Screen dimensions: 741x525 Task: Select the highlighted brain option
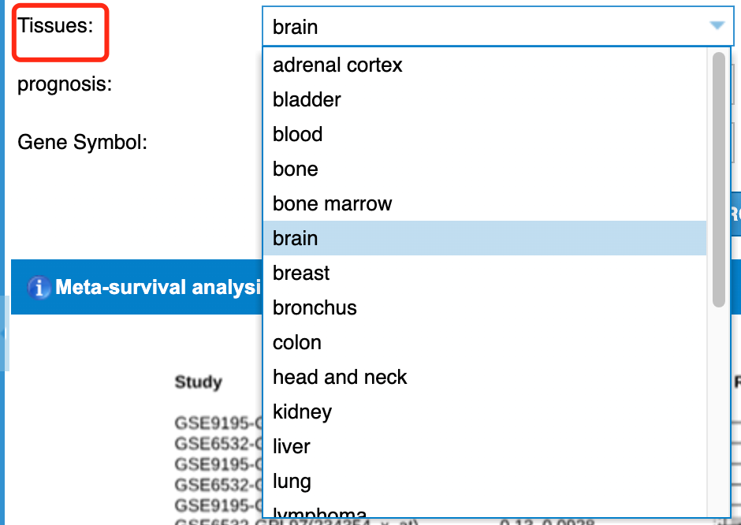[484, 238]
